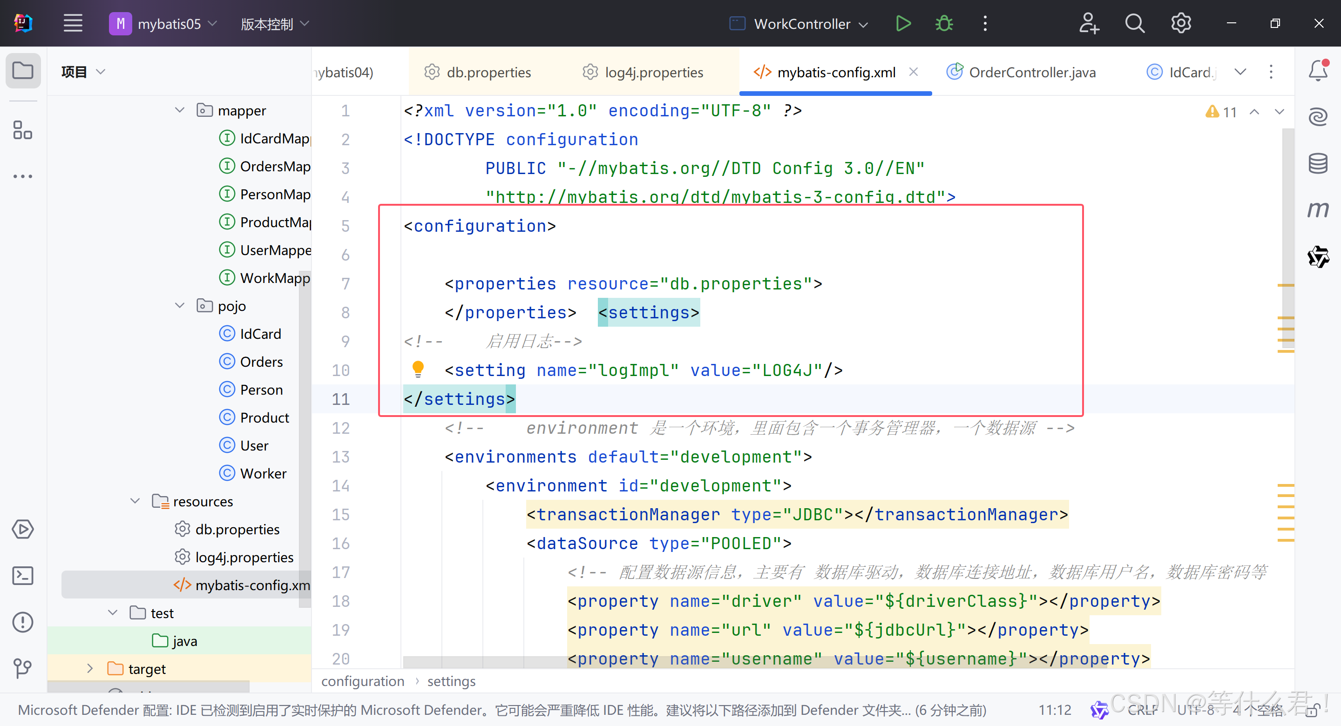Click the settings breadcrumb at the bottom

(451, 681)
